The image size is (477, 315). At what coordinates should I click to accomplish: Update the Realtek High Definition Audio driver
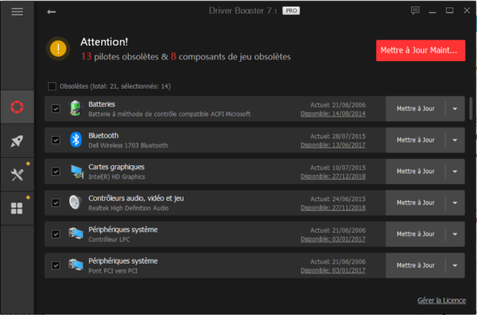coord(416,203)
